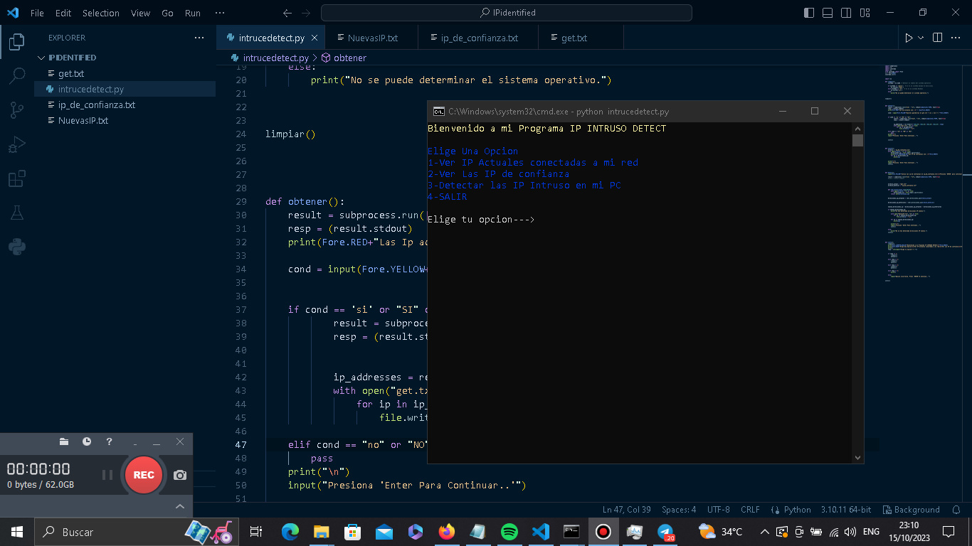Change UTF-8 encoding in status bar
The height and width of the screenshot is (546, 972).
click(x=718, y=510)
